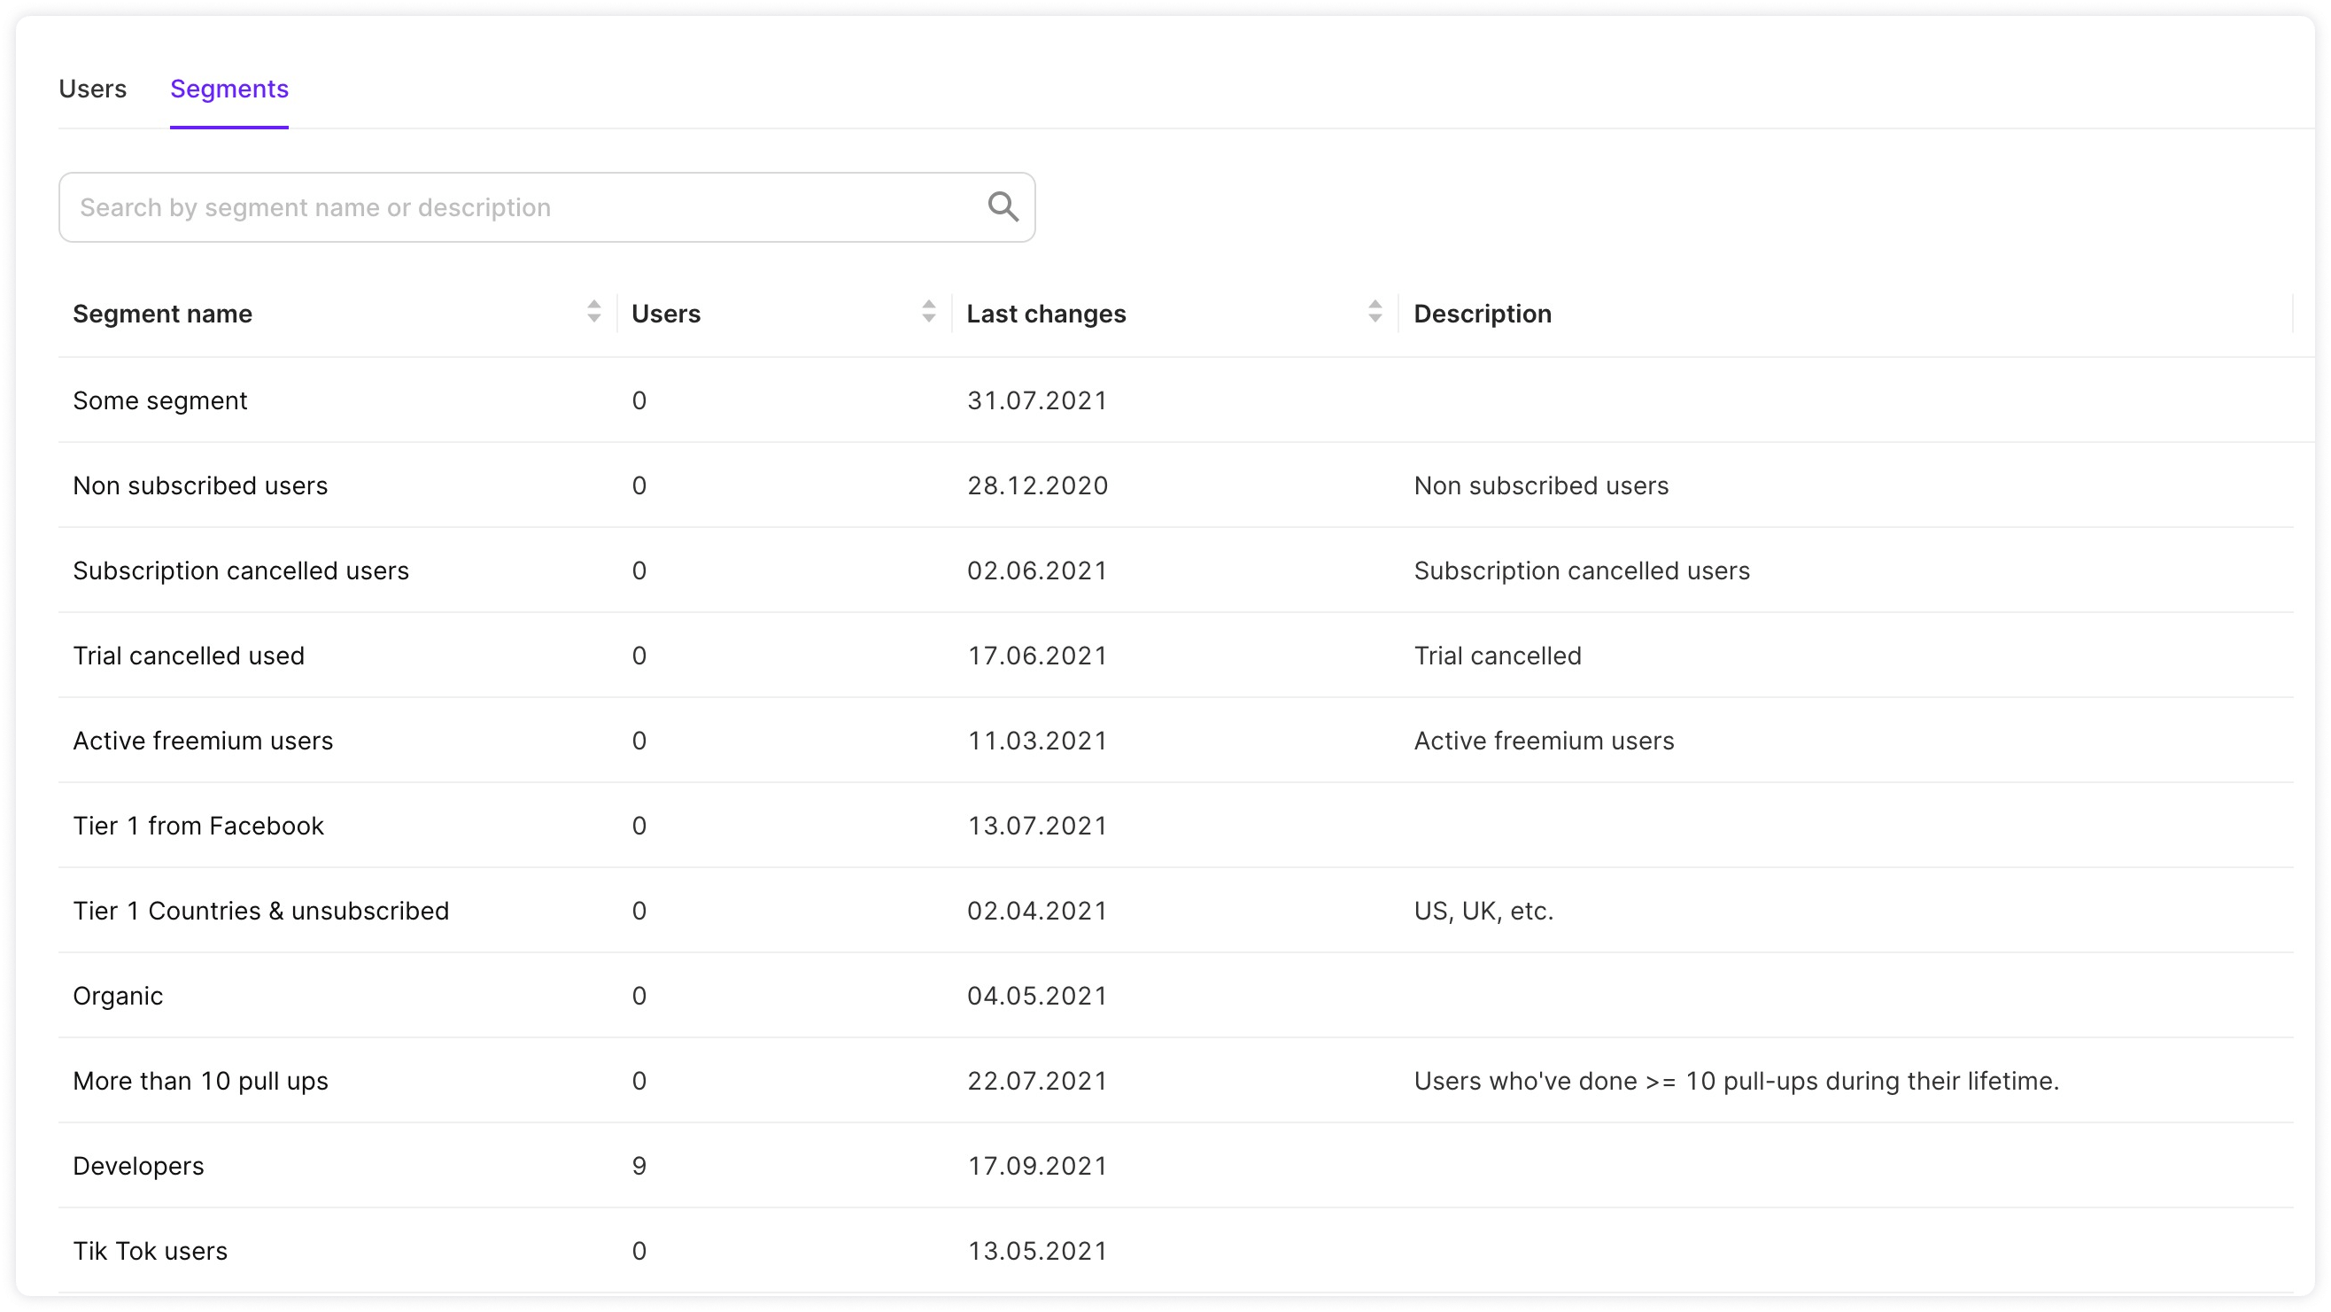Click the Developers row user count 9
2331x1312 pixels.
point(639,1166)
